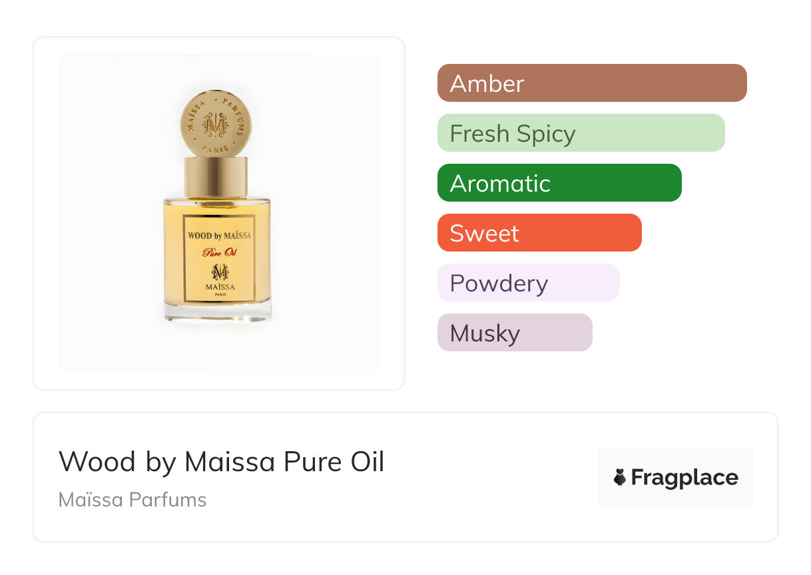Image resolution: width=811 pixels, height=575 pixels.
Task: Pick the orange Sweet accord bar
Action: click(539, 233)
